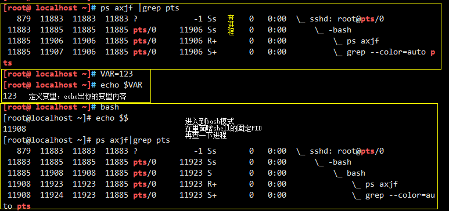Click "R+" in the row with PID 11906

212,41
